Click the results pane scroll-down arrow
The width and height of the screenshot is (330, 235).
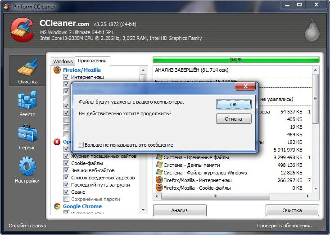point(315,189)
